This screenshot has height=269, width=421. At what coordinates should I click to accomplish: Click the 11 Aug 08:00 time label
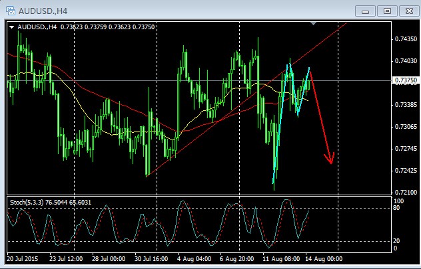[281, 259]
